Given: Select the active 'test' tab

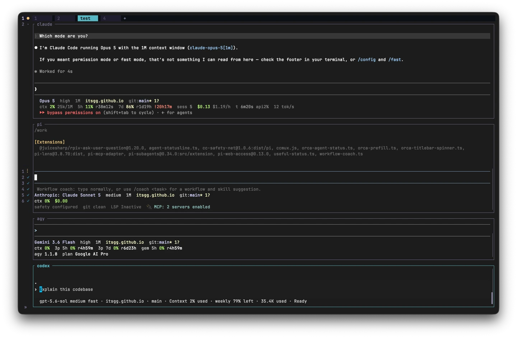Looking at the screenshot, I should coord(88,18).
